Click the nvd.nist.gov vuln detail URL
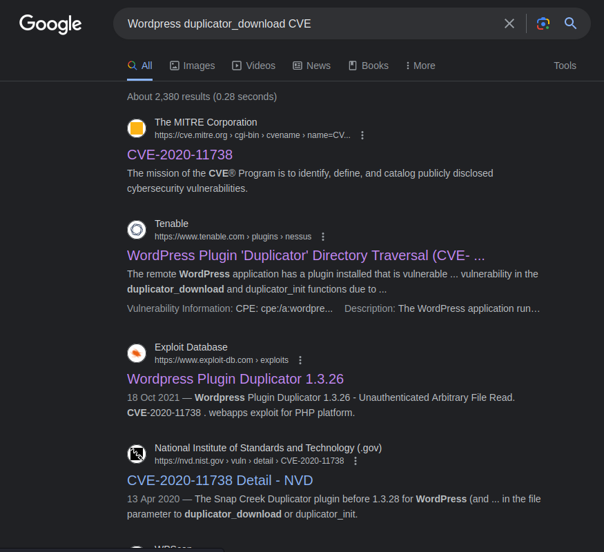The image size is (604, 552). [249, 461]
